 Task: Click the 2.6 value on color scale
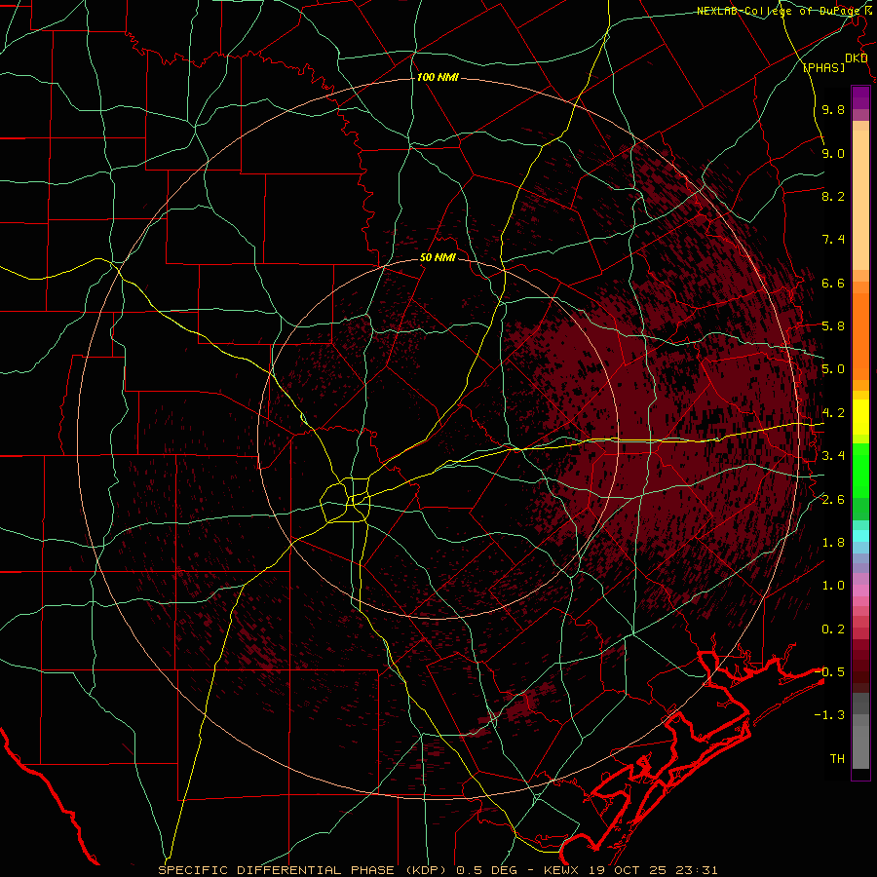pos(833,500)
